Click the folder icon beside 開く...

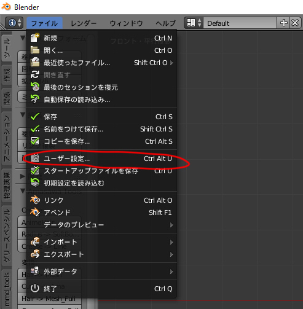(35, 50)
